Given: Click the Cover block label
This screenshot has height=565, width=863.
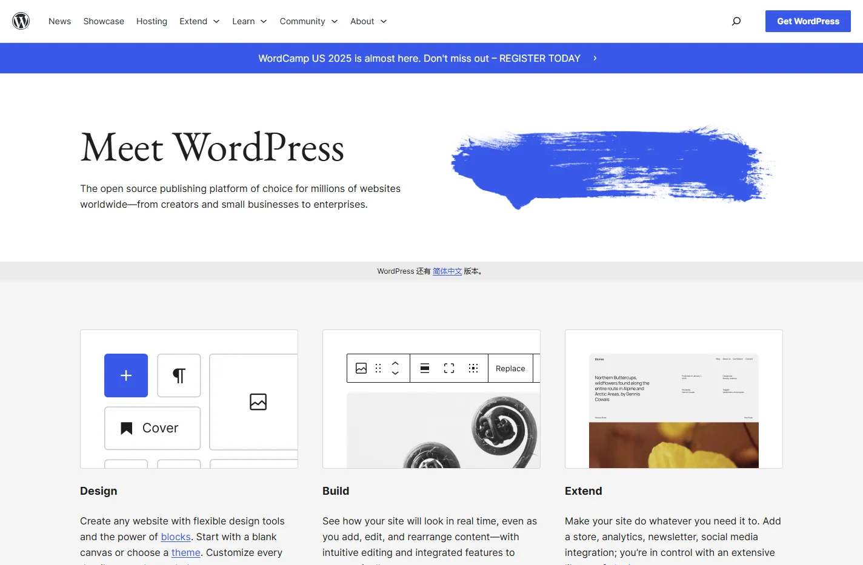Looking at the screenshot, I should (160, 428).
